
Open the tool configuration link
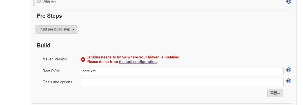point(138,62)
